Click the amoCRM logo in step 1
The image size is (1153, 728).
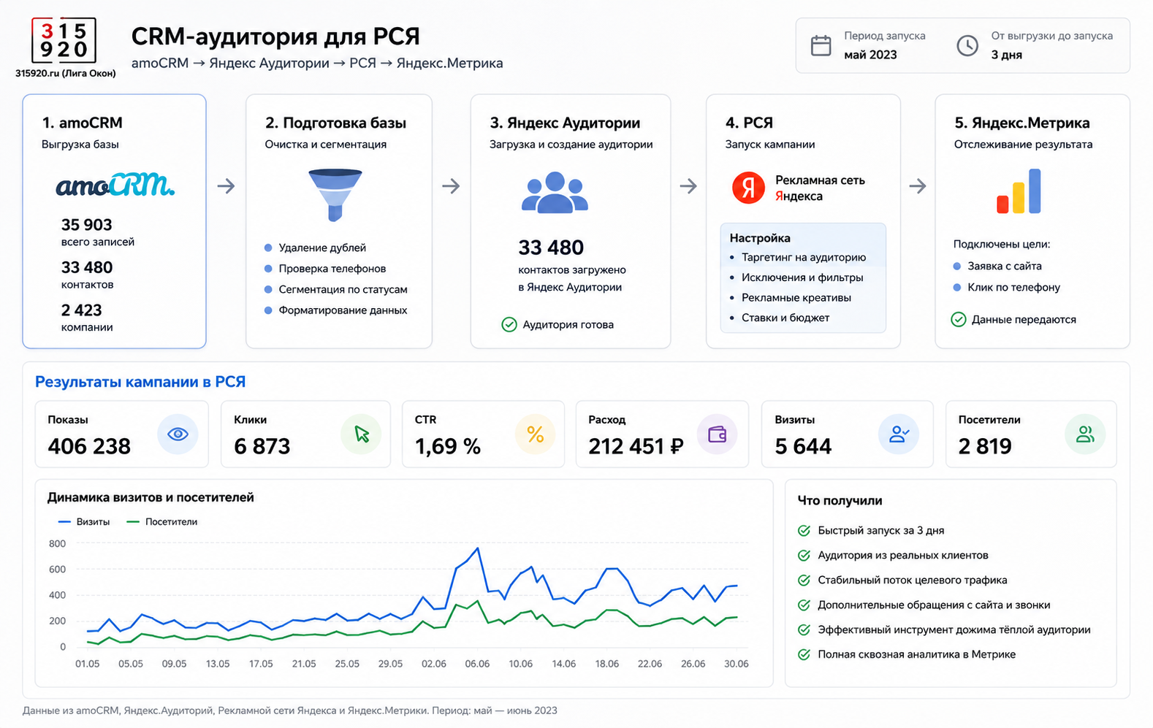[x=115, y=185]
